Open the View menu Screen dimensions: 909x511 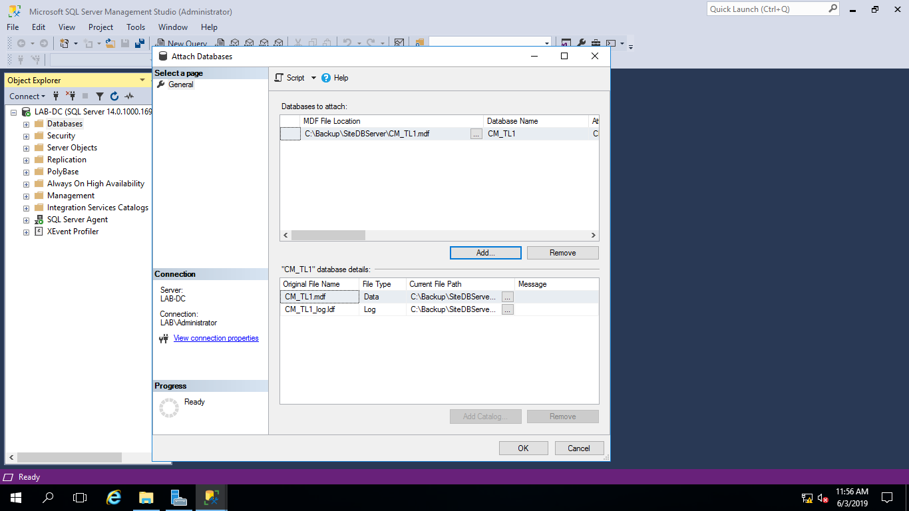click(x=67, y=27)
